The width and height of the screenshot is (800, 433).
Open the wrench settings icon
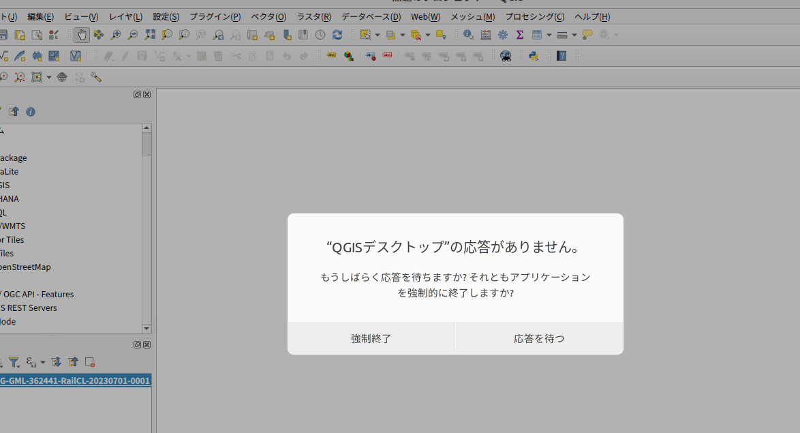coord(96,77)
